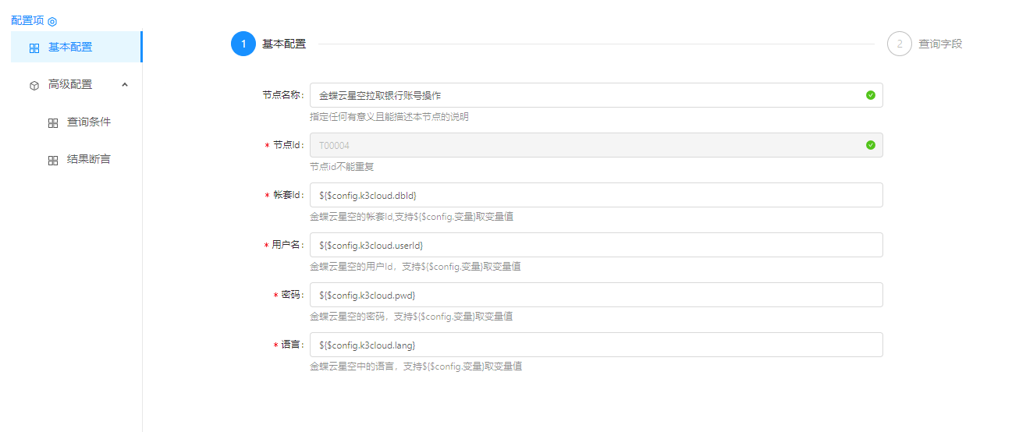
Task: Click the grid icon next to 查询条件
Action: pos(53,123)
